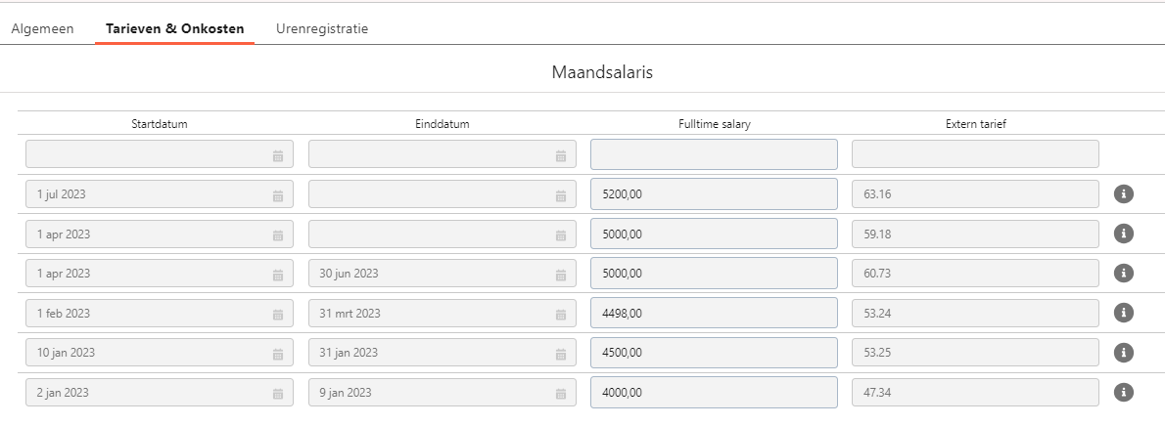Open calendar icon in 1 jul 2023 start date
The image size is (1165, 426).
click(x=278, y=196)
